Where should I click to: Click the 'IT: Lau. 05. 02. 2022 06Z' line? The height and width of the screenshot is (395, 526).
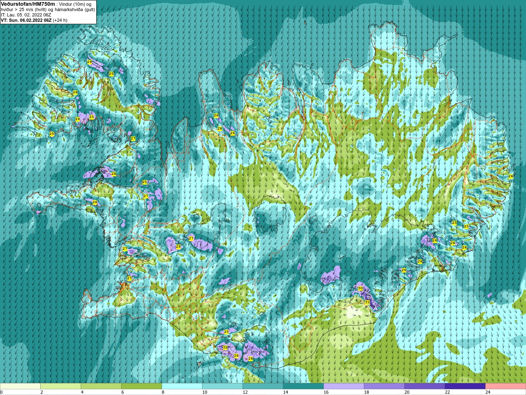click(x=26, y=15)
